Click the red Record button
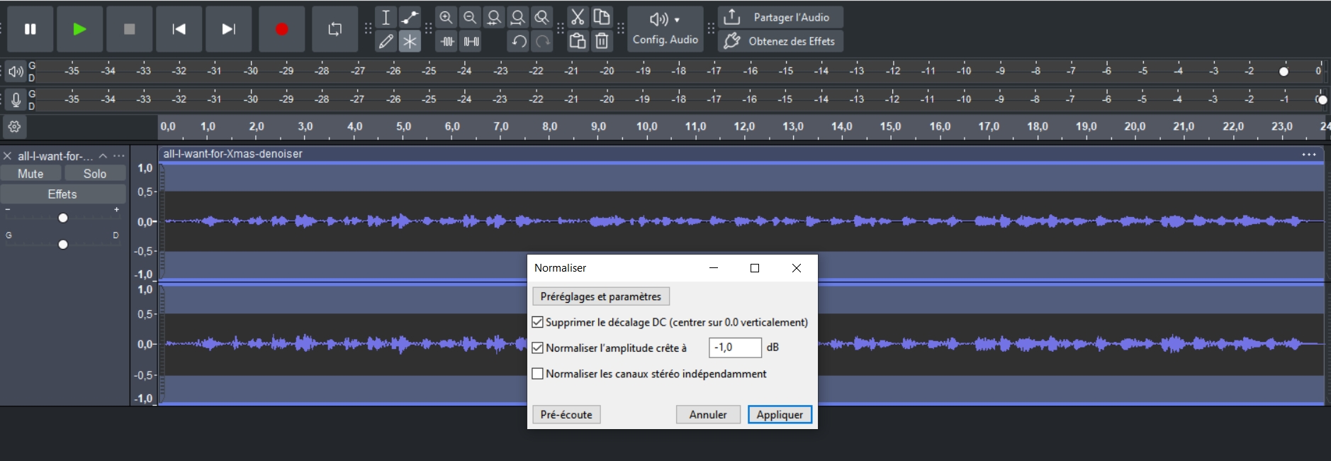 [x=281, y=29]
